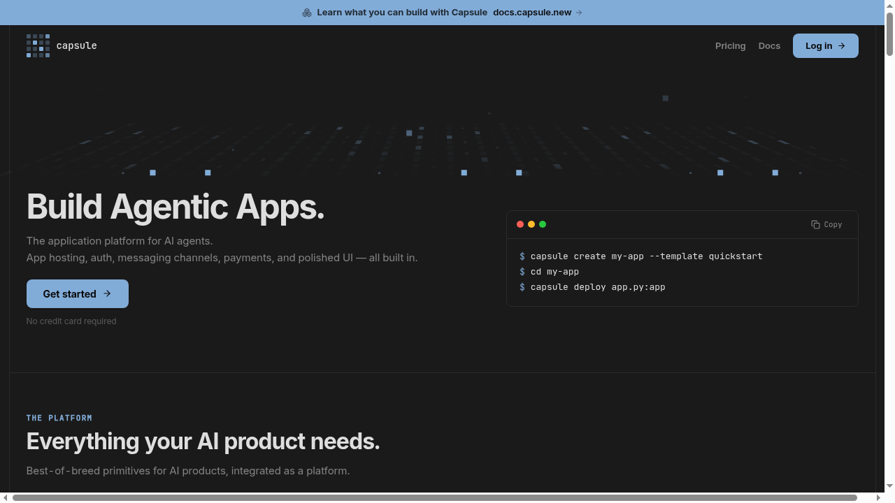
Task: Click the copy icon in terminal header
Action: tap(815, 224)
